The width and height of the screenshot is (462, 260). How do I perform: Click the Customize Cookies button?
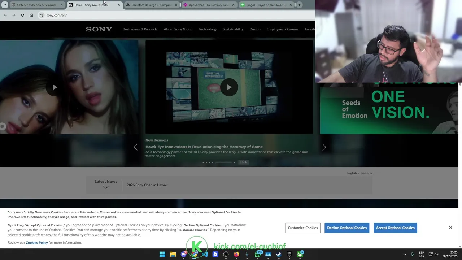(303, 228)
